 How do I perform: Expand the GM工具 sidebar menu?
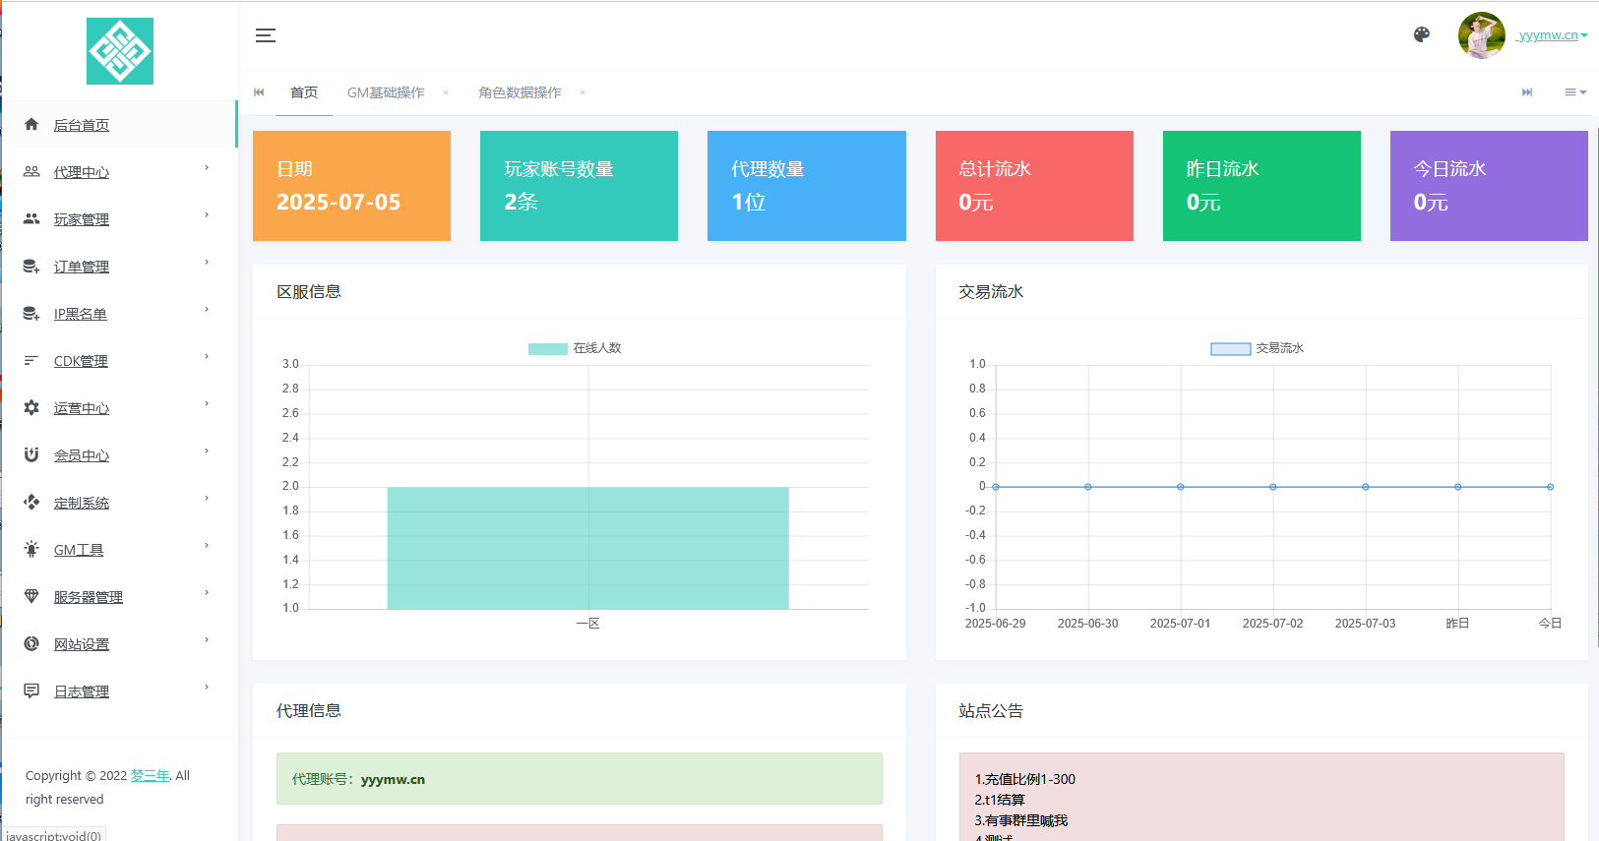79,550
